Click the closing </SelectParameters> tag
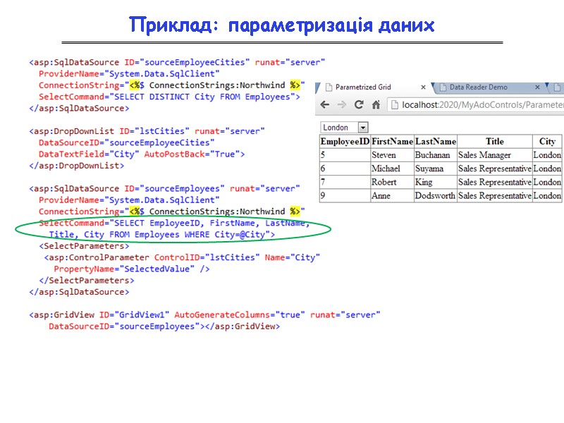 (x=86, y=281)
